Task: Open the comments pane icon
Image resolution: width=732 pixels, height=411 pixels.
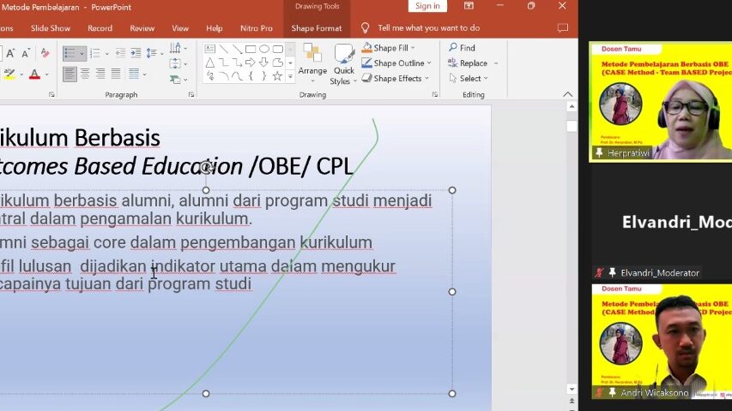Action: 562,28
